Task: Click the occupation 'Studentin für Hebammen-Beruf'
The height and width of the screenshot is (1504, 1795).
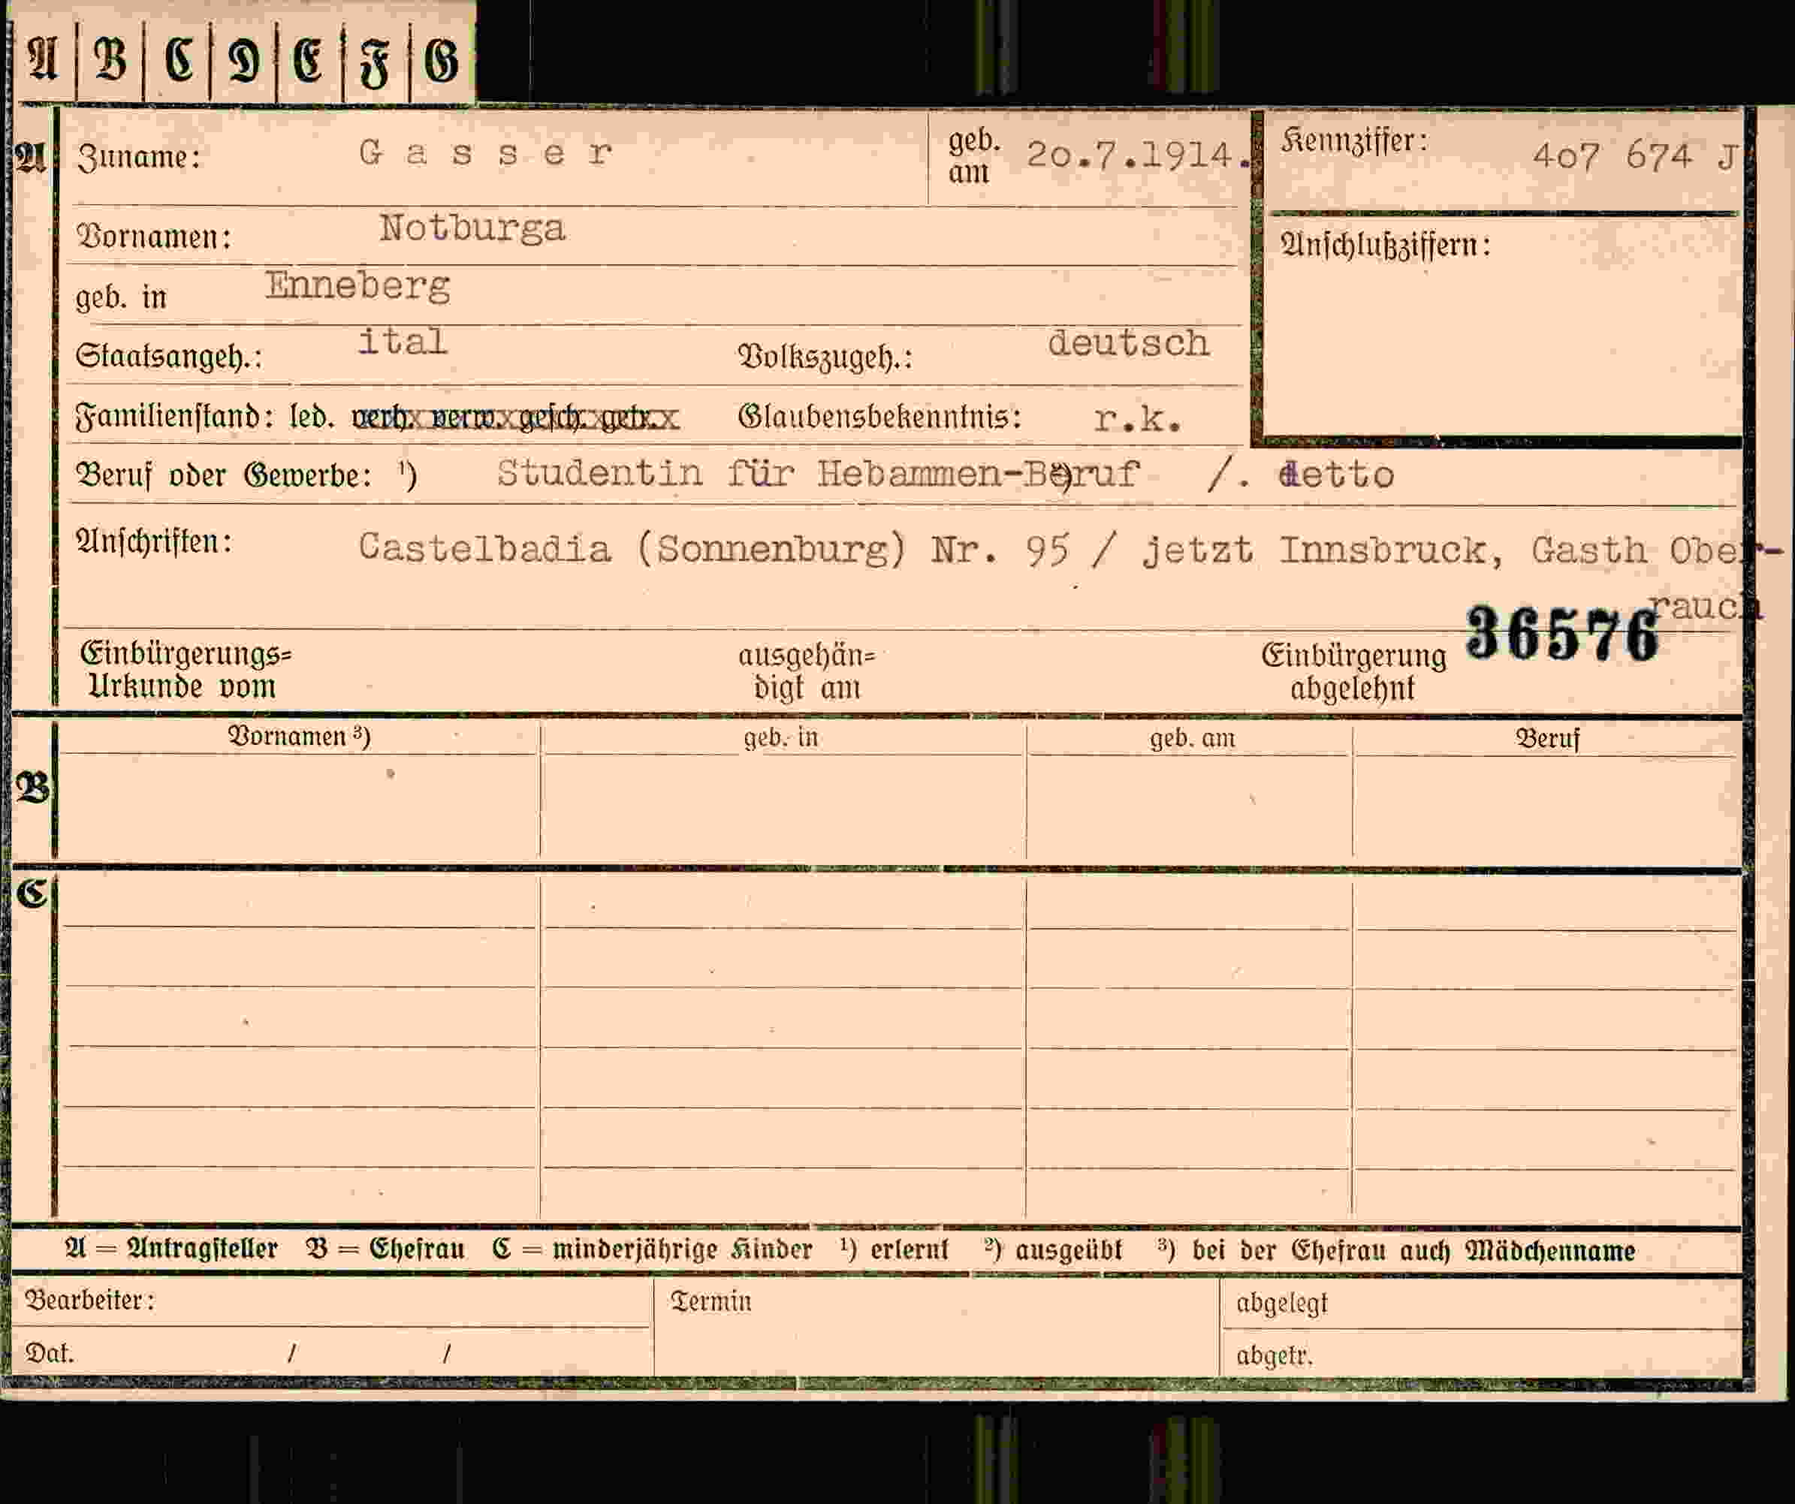Action: (818, 473)
